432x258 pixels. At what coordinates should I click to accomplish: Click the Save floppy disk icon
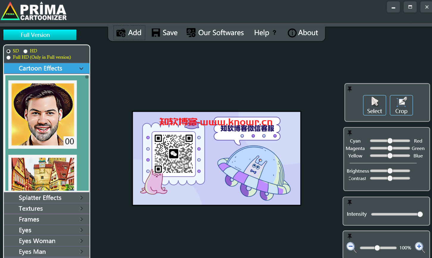(x=156, y=33)
